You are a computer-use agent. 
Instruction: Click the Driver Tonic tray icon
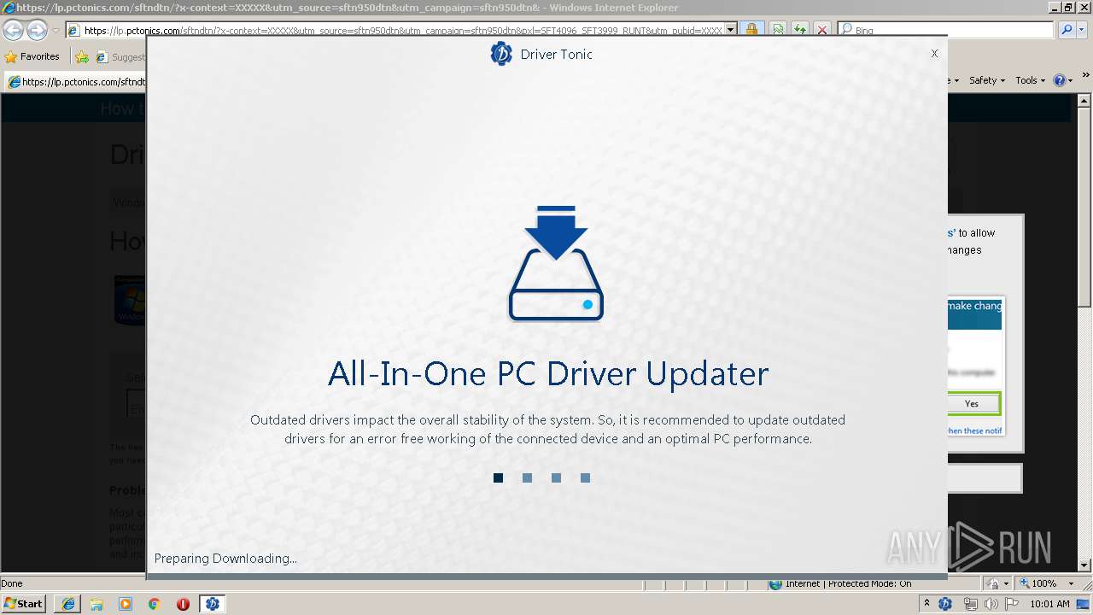click(x=945, y=604)
